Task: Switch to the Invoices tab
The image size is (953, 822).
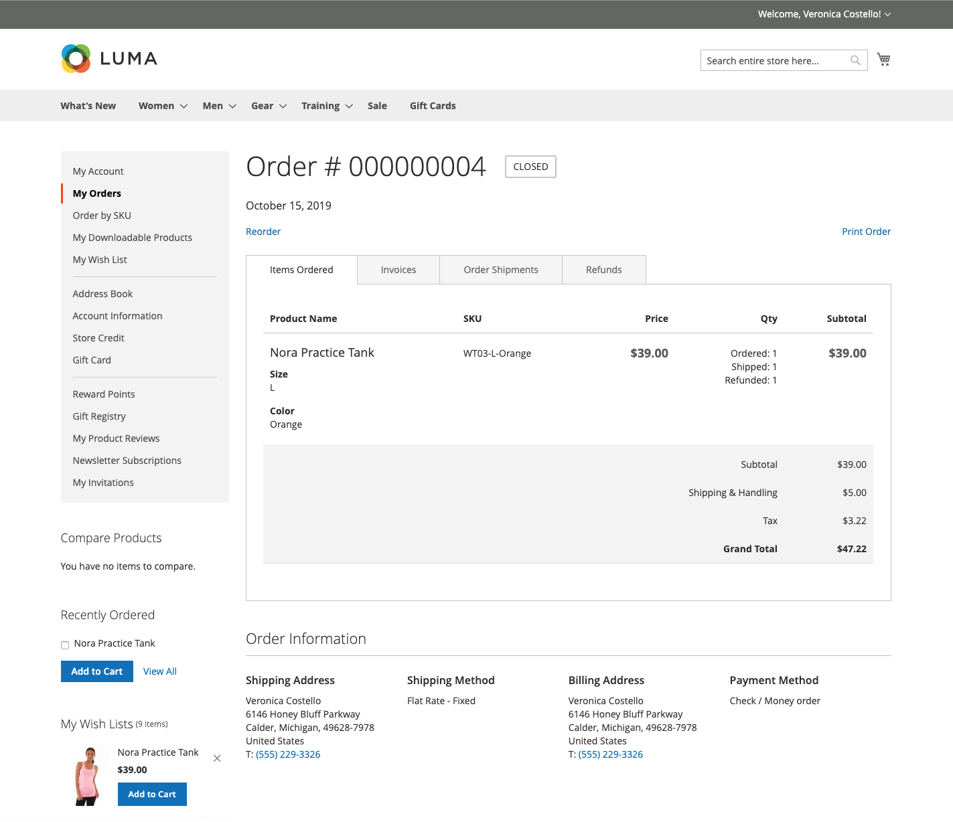Action: pyautogui.click(x=398, y=270)
